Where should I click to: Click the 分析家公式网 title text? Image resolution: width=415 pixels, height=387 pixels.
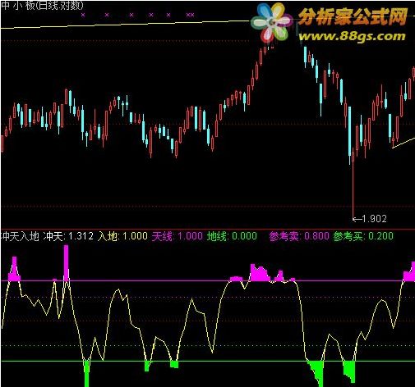point(353,16)
